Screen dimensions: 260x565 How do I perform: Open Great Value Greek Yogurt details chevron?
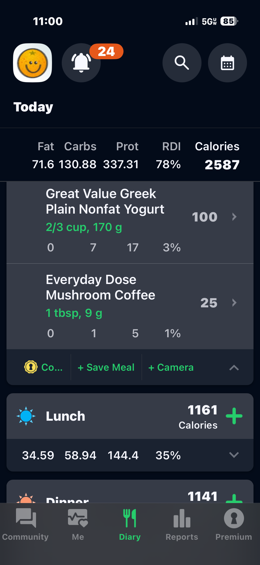click(234, 217)
